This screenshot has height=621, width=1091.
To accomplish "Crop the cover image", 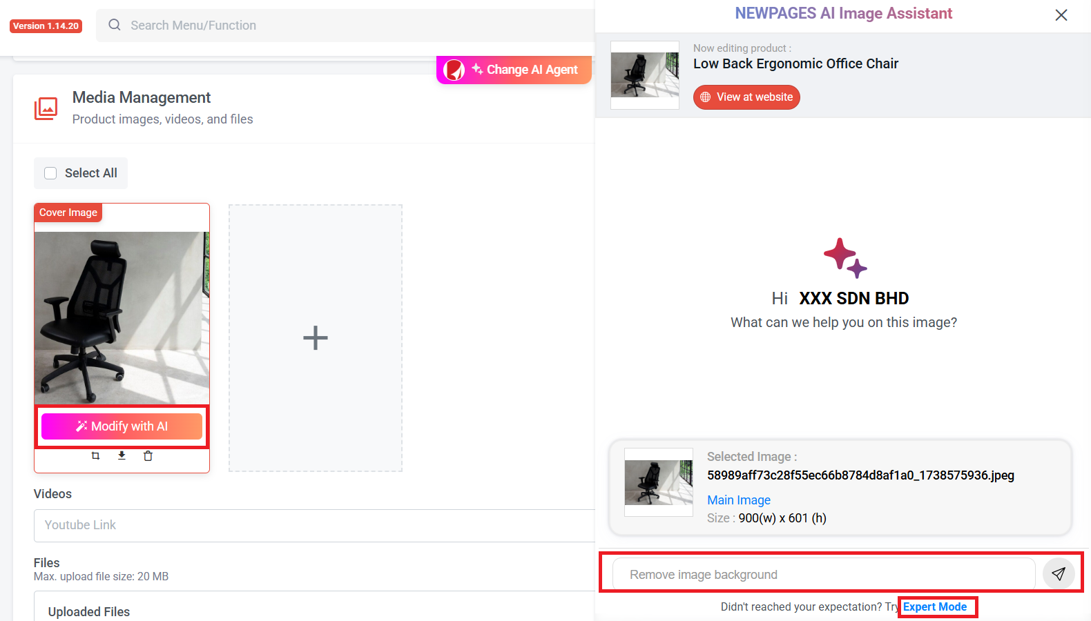I will coord(96,456).
